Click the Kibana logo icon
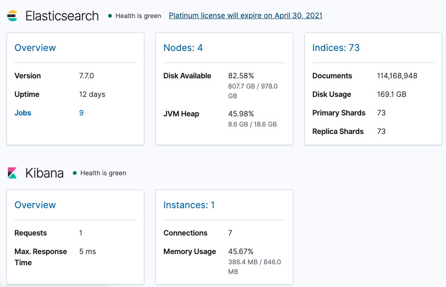Screen dimensions: 446x287 click(12, 173)
